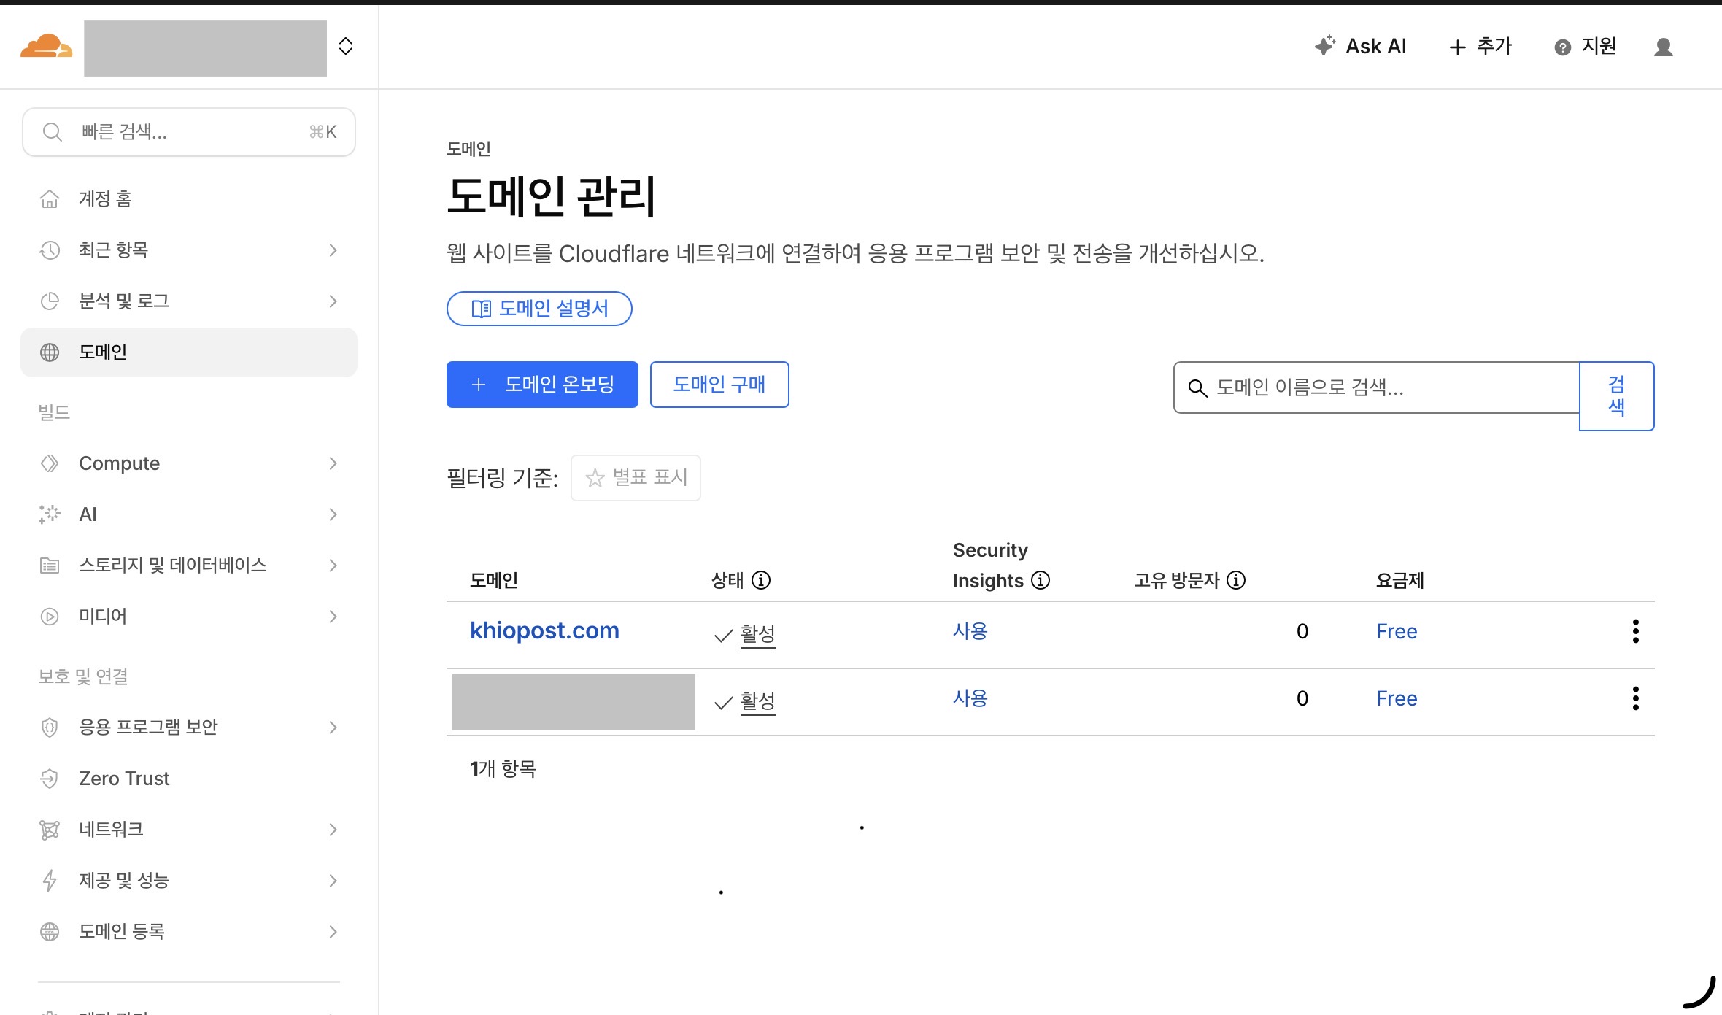Select the Zero Trust shield icon in sidebar
Viewport: 1722px width, 1015px height.
tap(49, 778)
